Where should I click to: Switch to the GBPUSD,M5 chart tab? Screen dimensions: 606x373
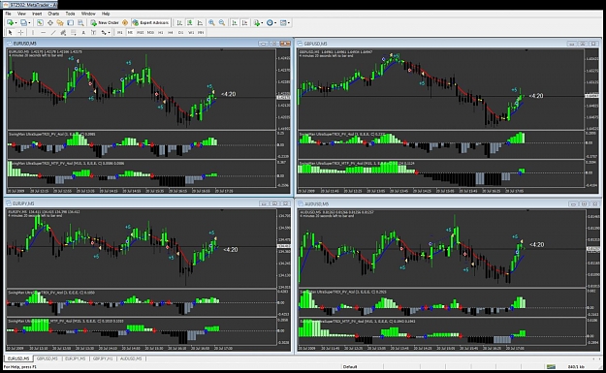tap(48, 358)
